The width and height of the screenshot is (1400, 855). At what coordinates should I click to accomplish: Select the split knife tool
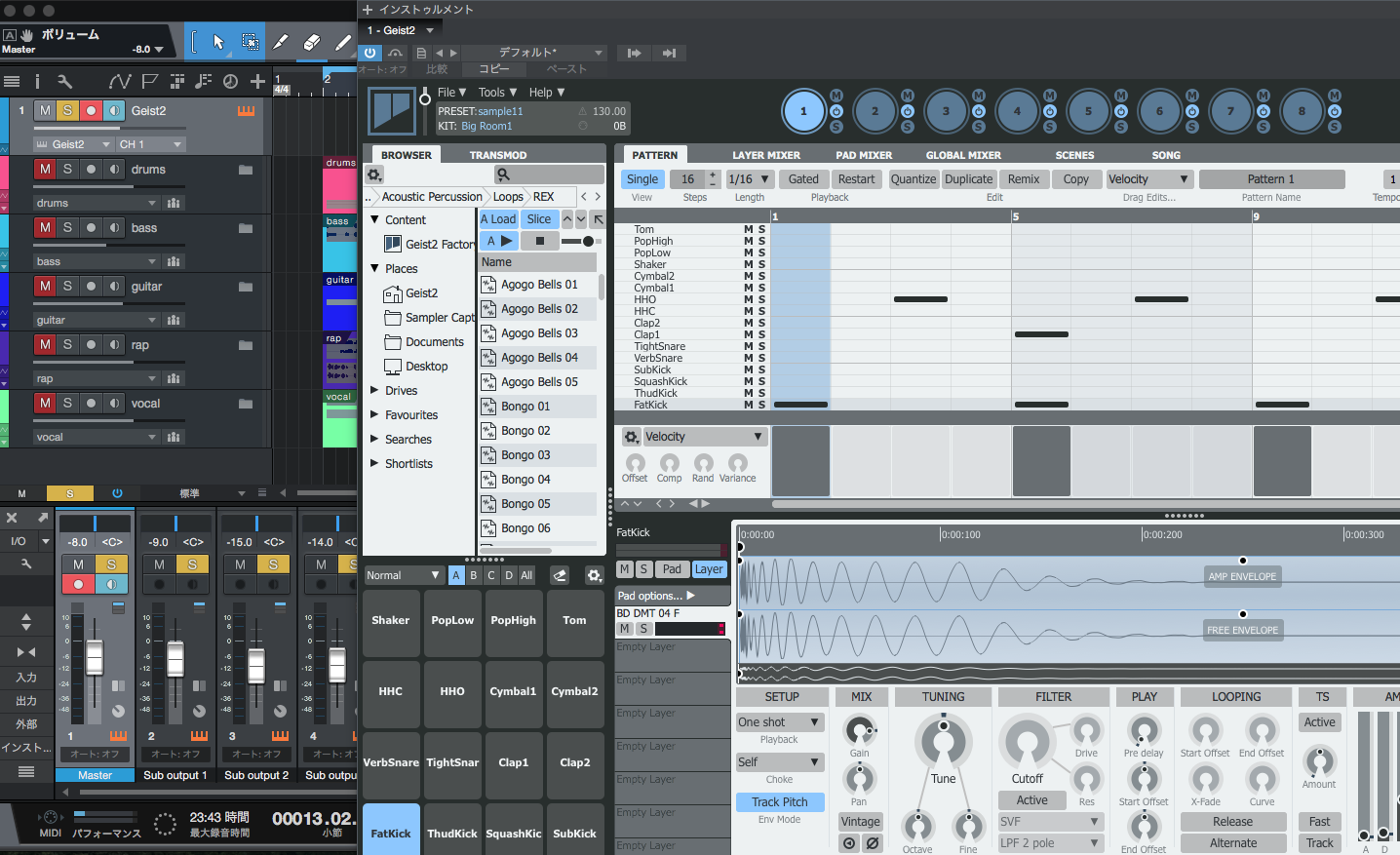click(x=281, y=42)
